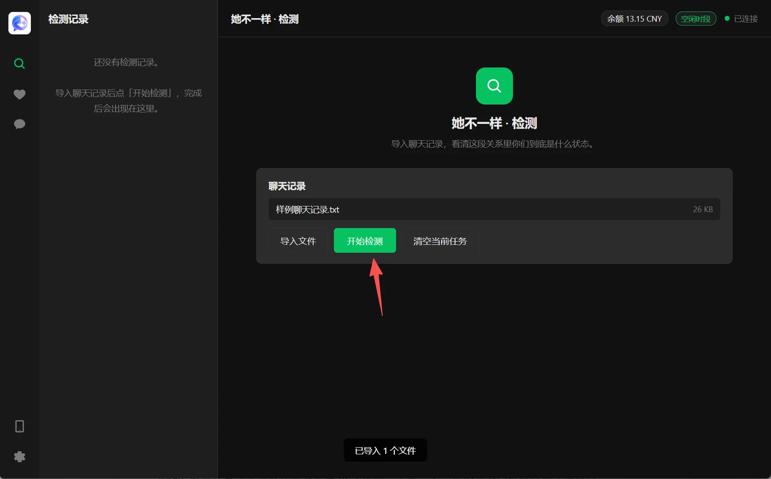Click the 已导入 1 个文件 toast
This screenshot has height=479, width=771.
[385, 450]
